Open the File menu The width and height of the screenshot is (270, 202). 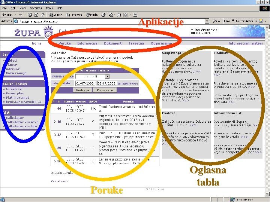coord(4,8)
